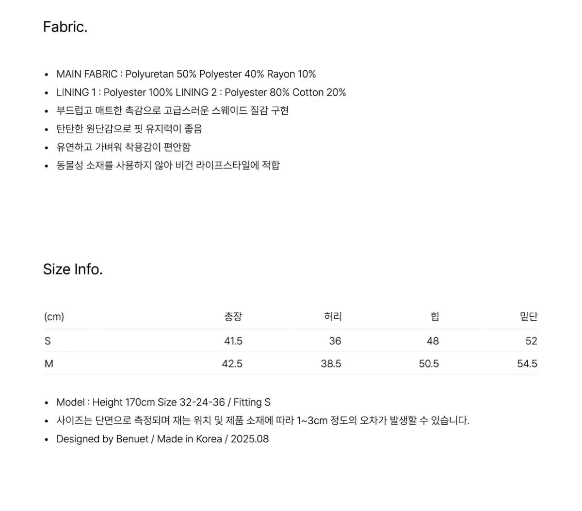Click the Model Height 170cm fitting line

coord(163,403)
